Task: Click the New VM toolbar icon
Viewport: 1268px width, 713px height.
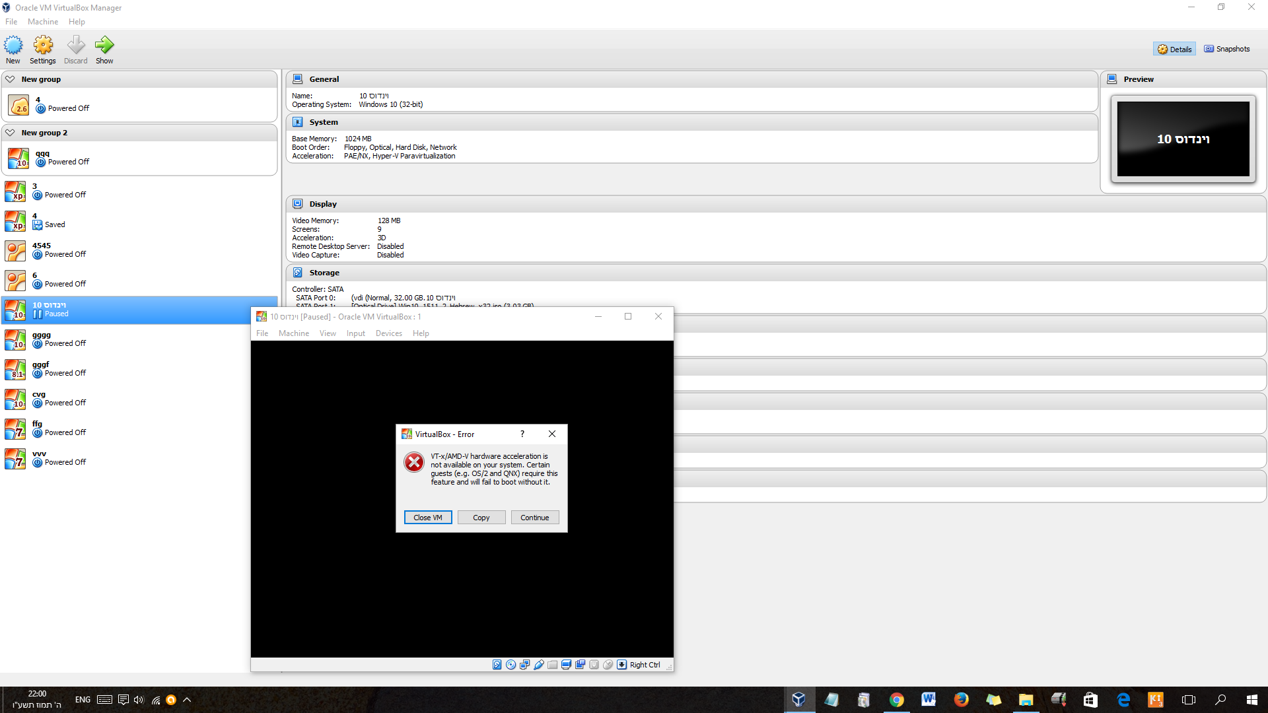Action: coord(13,50)
